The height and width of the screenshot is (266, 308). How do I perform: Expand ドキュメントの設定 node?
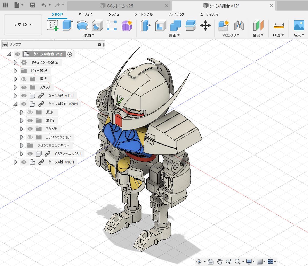[x=15, y=62]
